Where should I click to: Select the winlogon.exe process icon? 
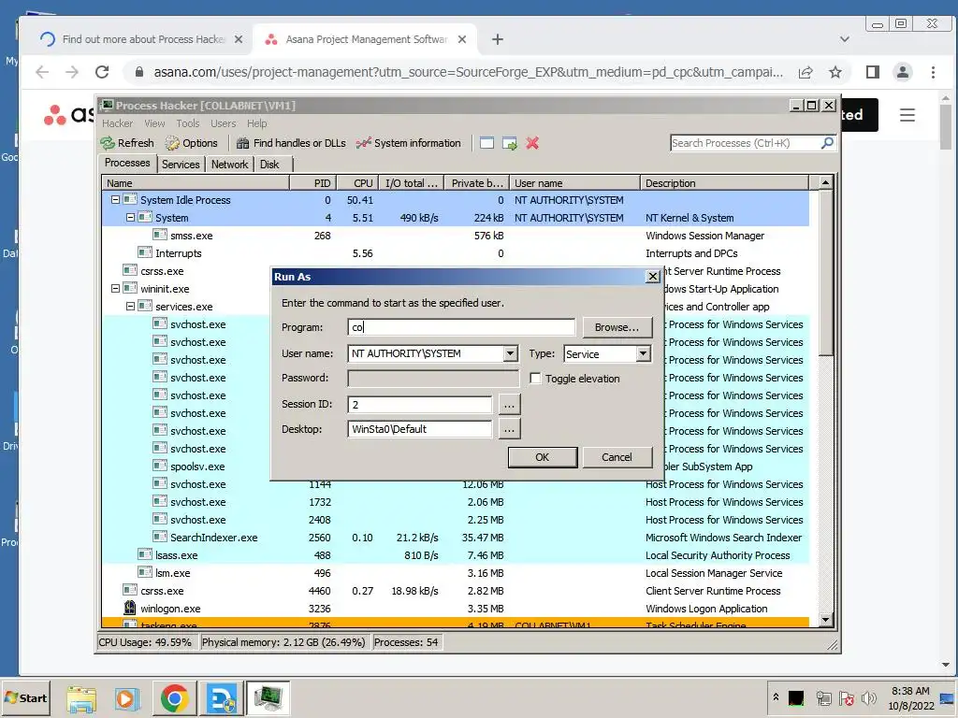(129, 608)
